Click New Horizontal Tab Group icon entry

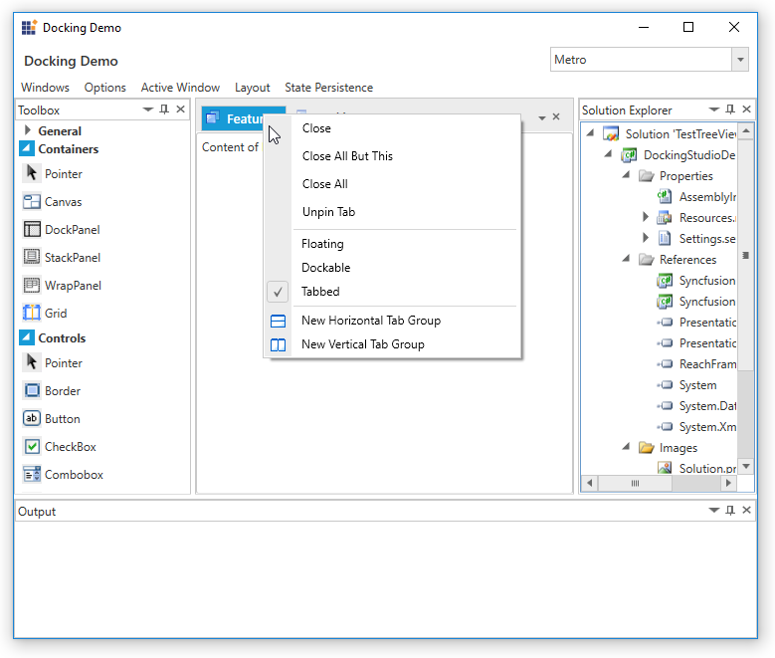coord(279,321)
